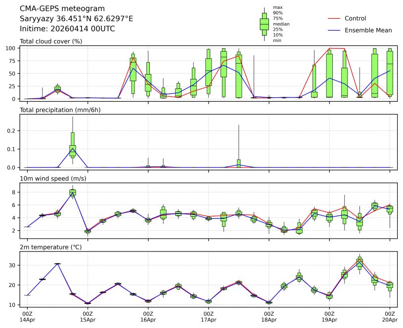
Task: Click the Saryyazy coordinates text
Action: coord(76,19)
